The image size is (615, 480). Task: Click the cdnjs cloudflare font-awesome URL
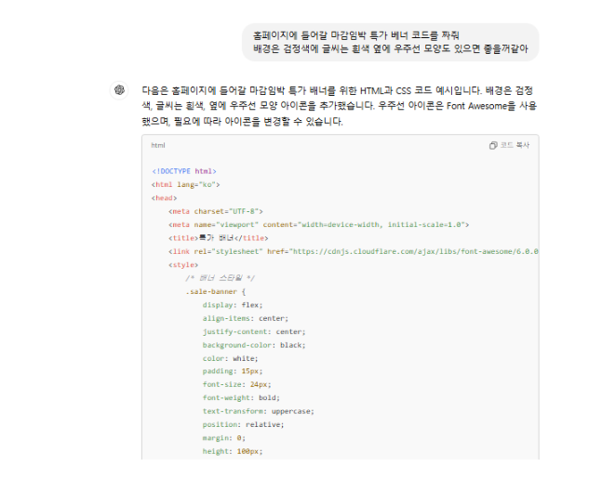(415, 251)
